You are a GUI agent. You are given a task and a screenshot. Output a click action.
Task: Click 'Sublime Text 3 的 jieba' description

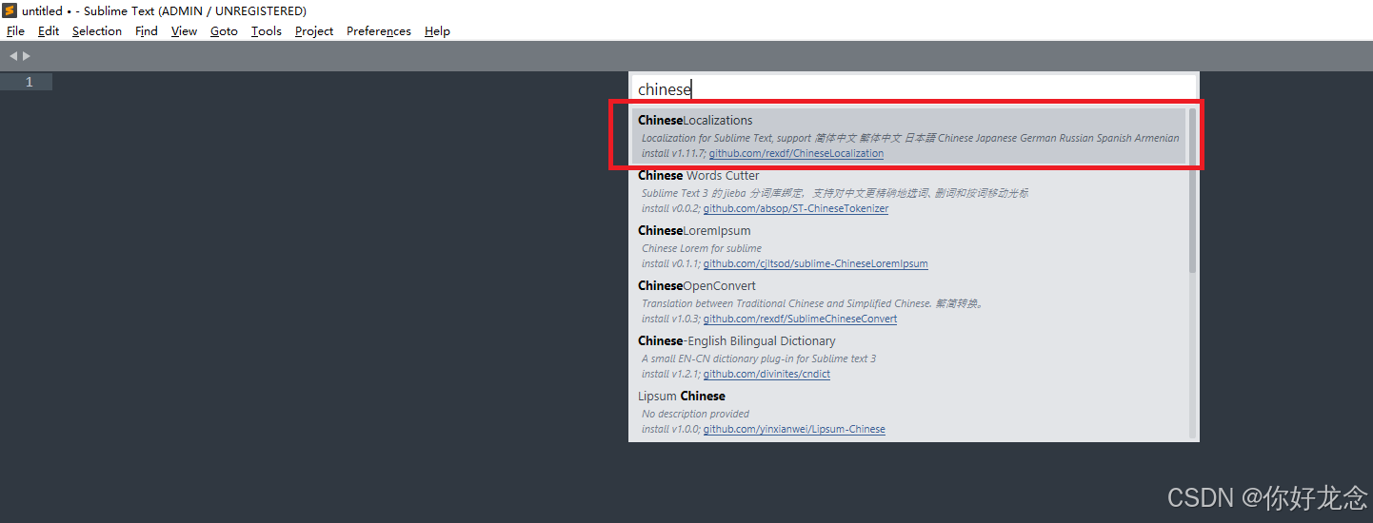[x=835, y=193]
